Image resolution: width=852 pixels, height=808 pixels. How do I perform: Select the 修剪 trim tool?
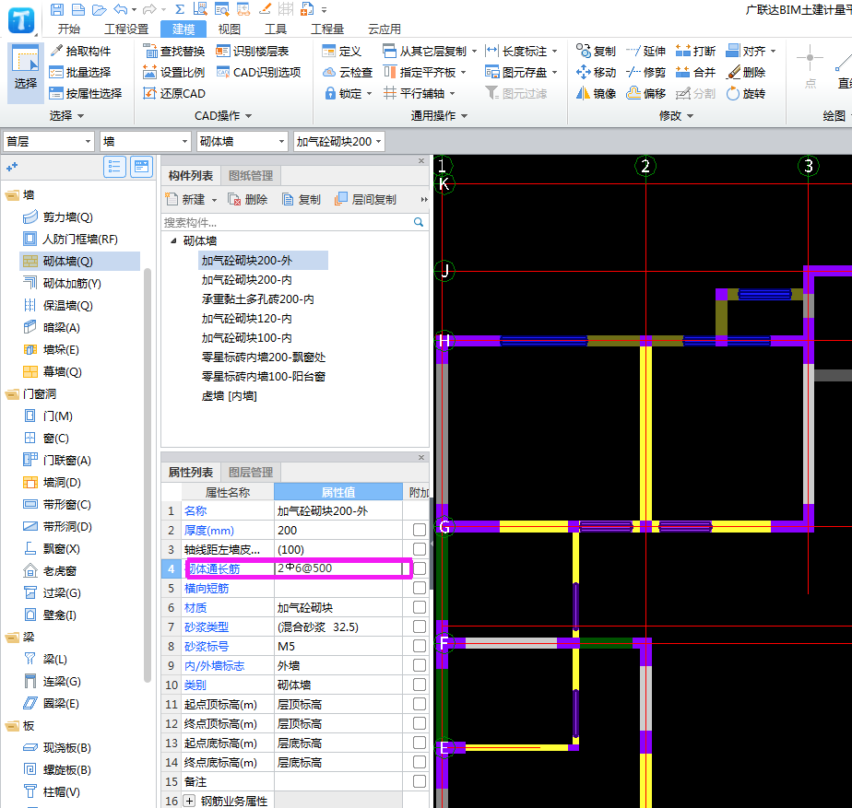pyautogui.click(x=646, y=72)
